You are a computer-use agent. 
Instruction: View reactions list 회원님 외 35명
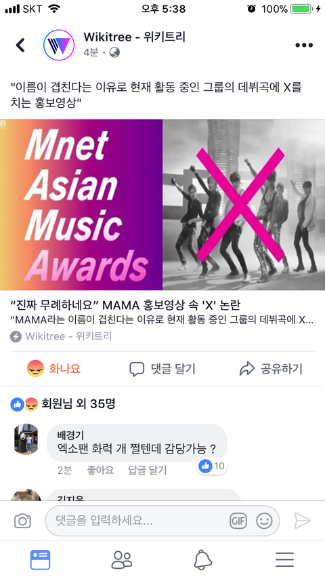point(63,404)
